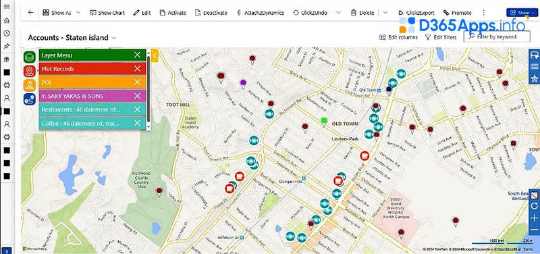Viewport: 540px width, 254px height.
Task: Click Show Chart in the command bar
Action: click(107, 13)
